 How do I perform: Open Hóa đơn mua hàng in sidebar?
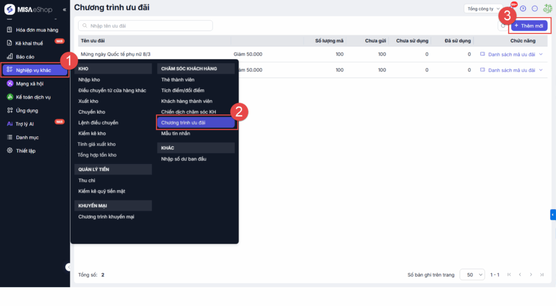tap(37, 30)
